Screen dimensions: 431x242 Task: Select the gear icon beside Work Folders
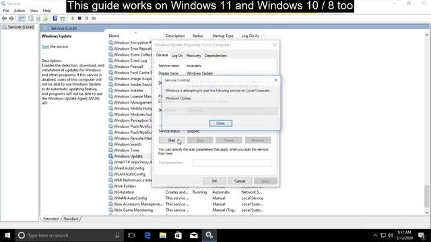pyautogui.click(x=110, y=186)
